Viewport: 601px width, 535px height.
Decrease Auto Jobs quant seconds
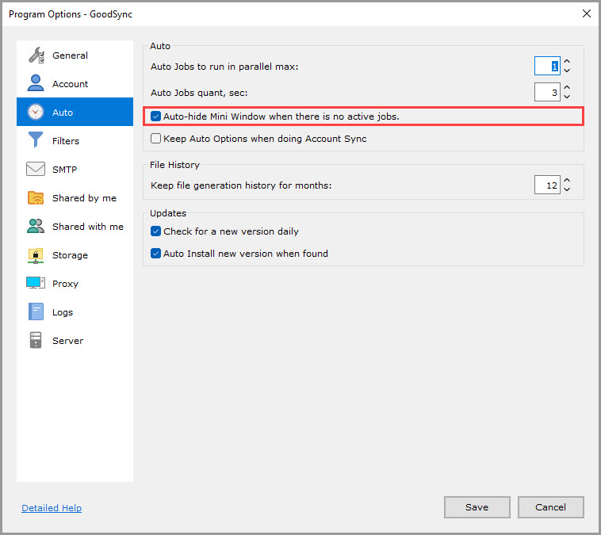click(x=567, y=97)
